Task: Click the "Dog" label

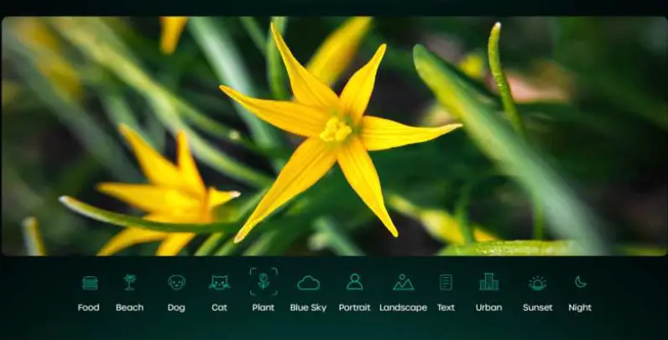Action: pyautogui.click(x=176, y=308)
